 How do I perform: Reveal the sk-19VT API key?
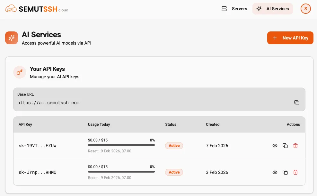coord(275,146)
